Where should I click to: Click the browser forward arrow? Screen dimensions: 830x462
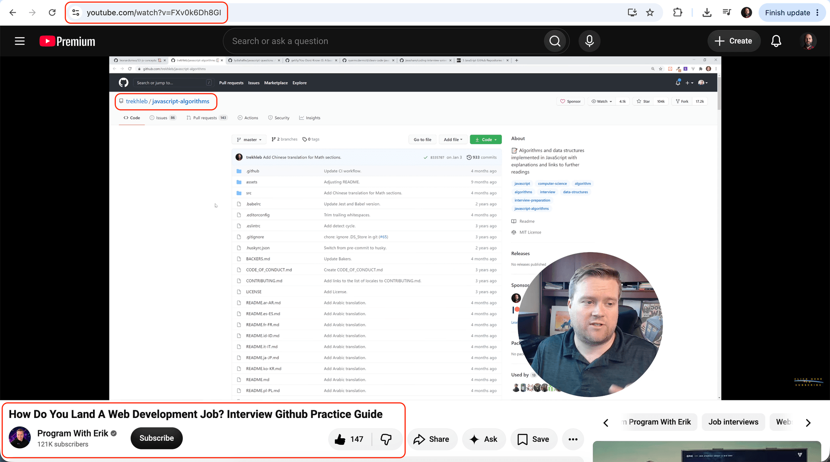click(32, 13)
